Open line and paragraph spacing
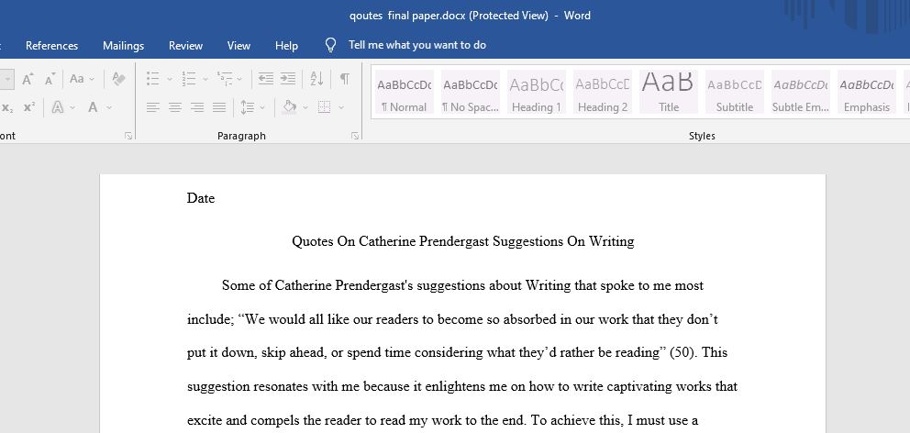Viewport: 910px width, 433px height. (x=248, y=107)
